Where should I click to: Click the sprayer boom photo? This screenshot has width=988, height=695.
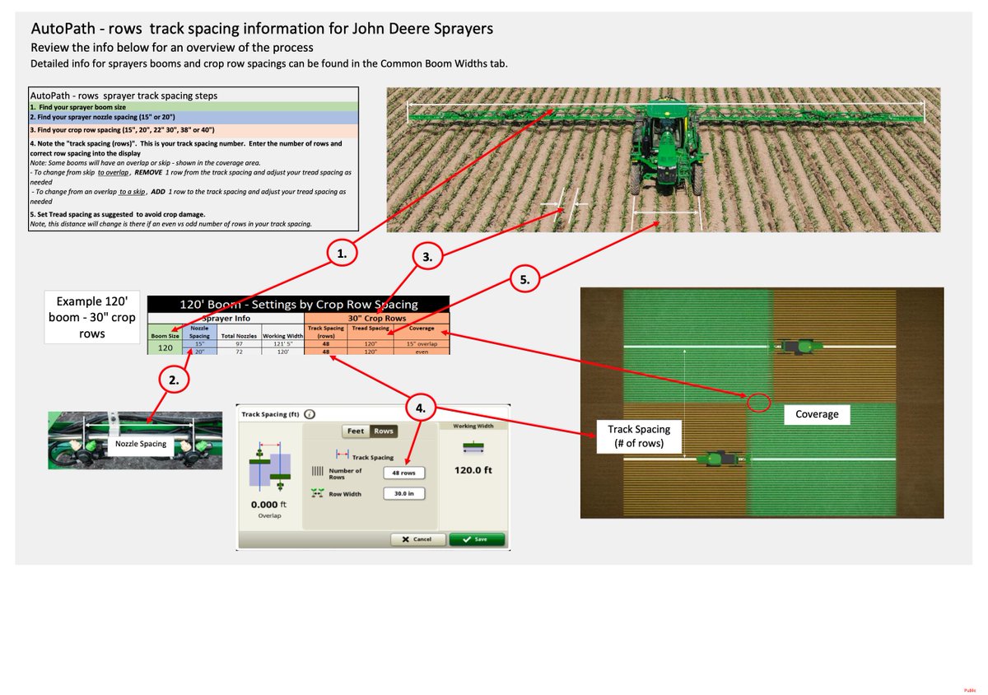pos(665,160)
